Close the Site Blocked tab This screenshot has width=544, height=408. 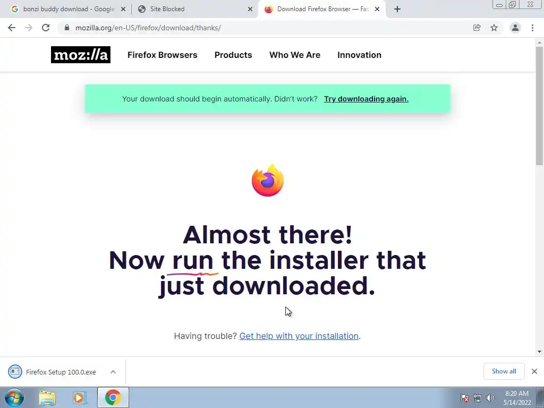click(250, 9)
